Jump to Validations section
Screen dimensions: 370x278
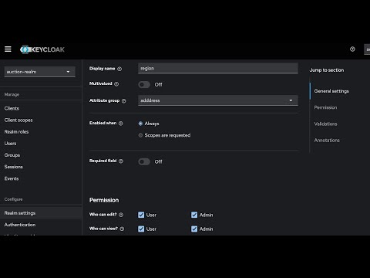(325, 124)
